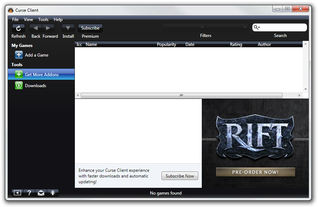The width and height of the screenshot is (318, 207).
Task: Open the File menu
Action: 15,20
